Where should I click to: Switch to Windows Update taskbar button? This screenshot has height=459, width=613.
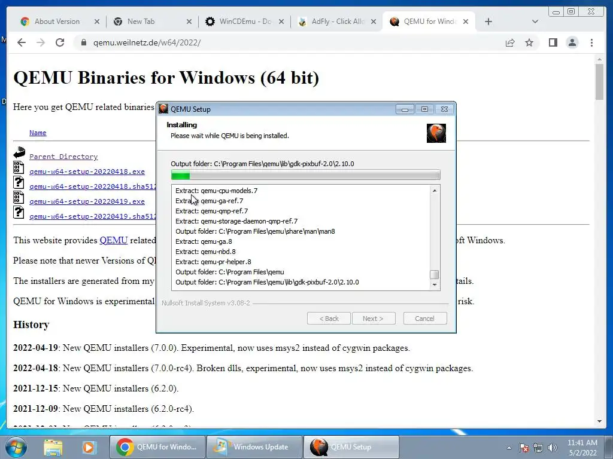254,447
